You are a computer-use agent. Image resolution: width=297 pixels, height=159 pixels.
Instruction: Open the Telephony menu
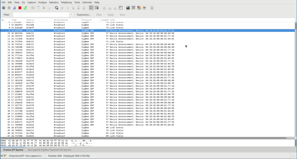coord(66,2)
